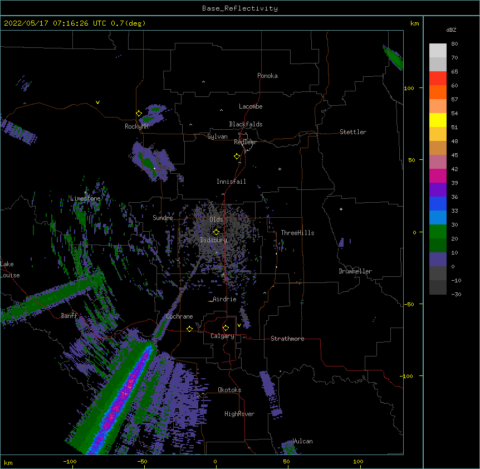The image size is (480, 469).
Task: Click the -100 tick on bottom axis
Action: [70, 462]
